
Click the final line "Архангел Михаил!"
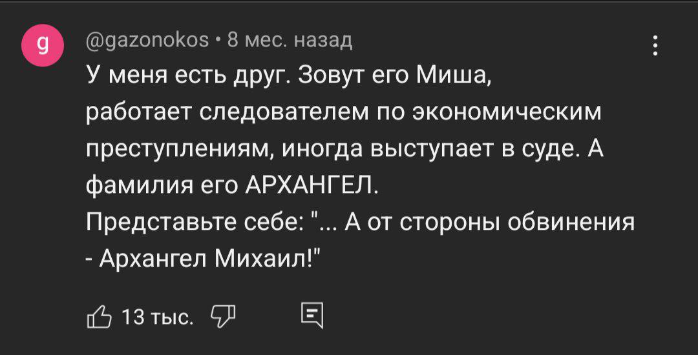point(207,258)
